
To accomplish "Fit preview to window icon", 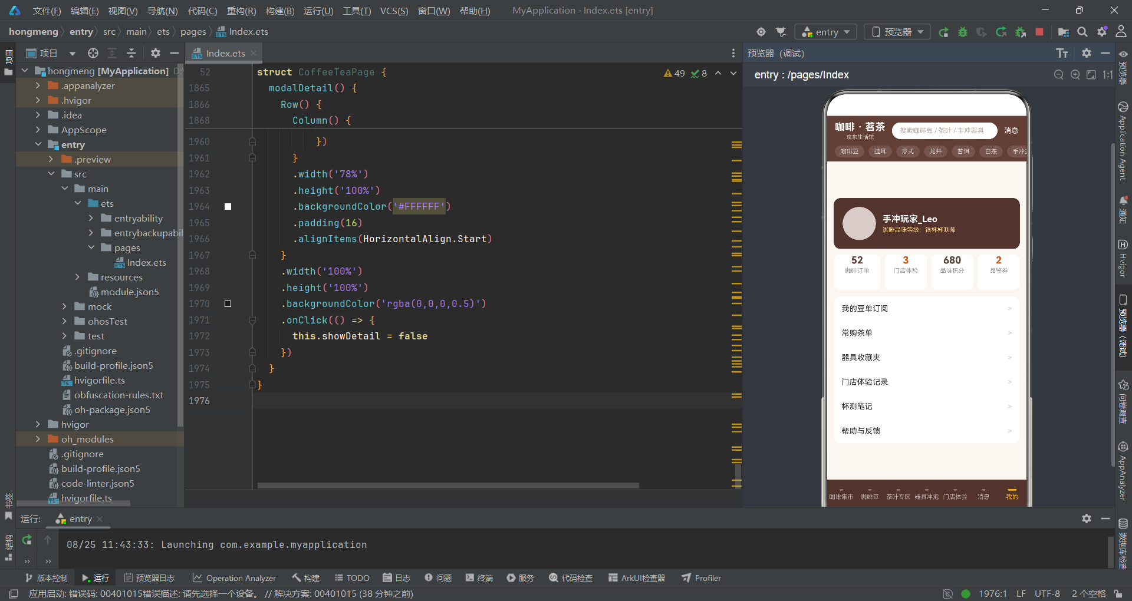I will click(1091, 75).
